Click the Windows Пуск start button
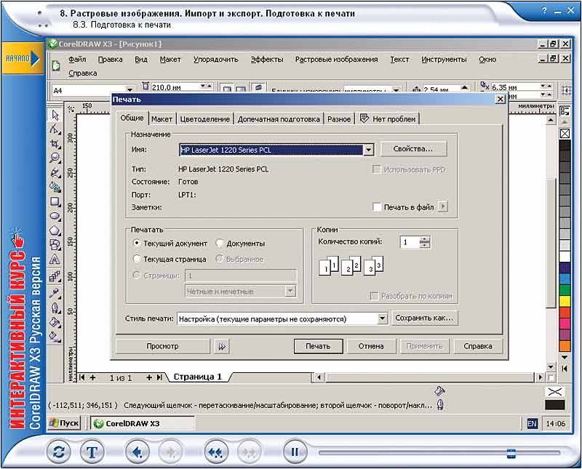Image resolution: width=582 pixels, height=469 pixels. coord(64,423)
